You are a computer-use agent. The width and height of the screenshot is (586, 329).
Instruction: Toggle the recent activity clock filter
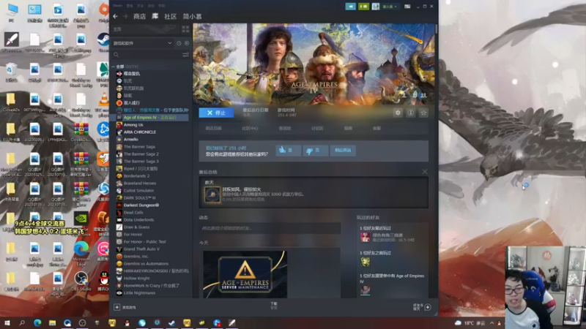pyautogui.click(x=179, y=43)
